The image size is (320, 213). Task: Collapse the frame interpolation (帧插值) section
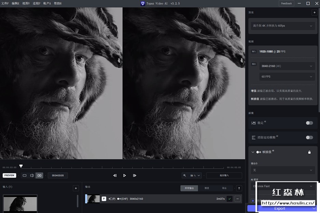(x=253, y=152)
